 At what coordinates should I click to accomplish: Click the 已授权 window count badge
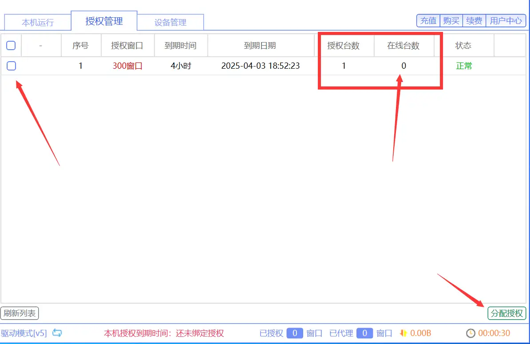click(x=294, y=333)
